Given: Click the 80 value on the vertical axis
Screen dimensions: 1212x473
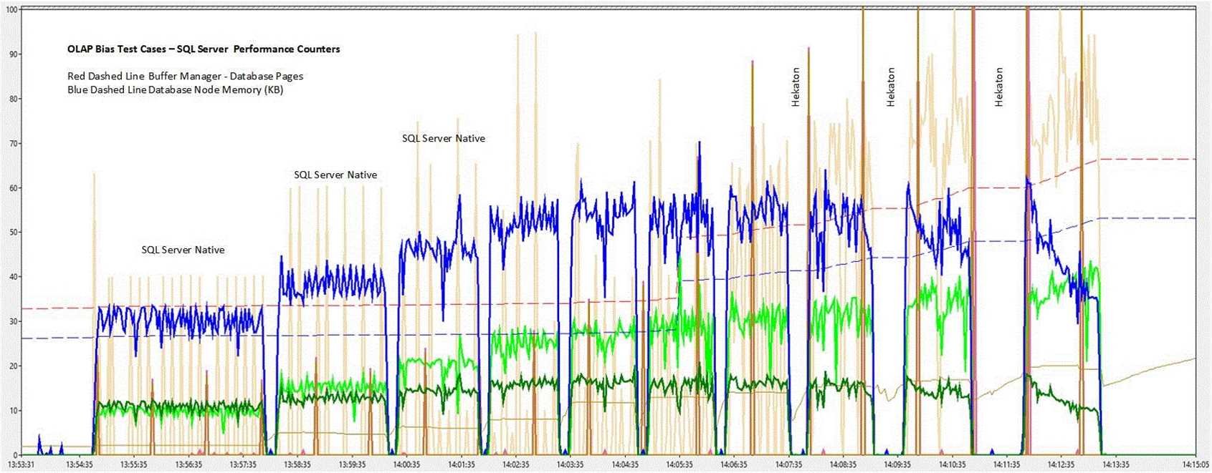Looking at the screenshot, I should tap(14, 99).
